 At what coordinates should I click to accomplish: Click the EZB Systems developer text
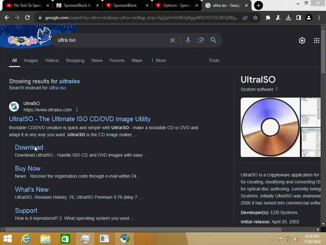tap(284, 212)
